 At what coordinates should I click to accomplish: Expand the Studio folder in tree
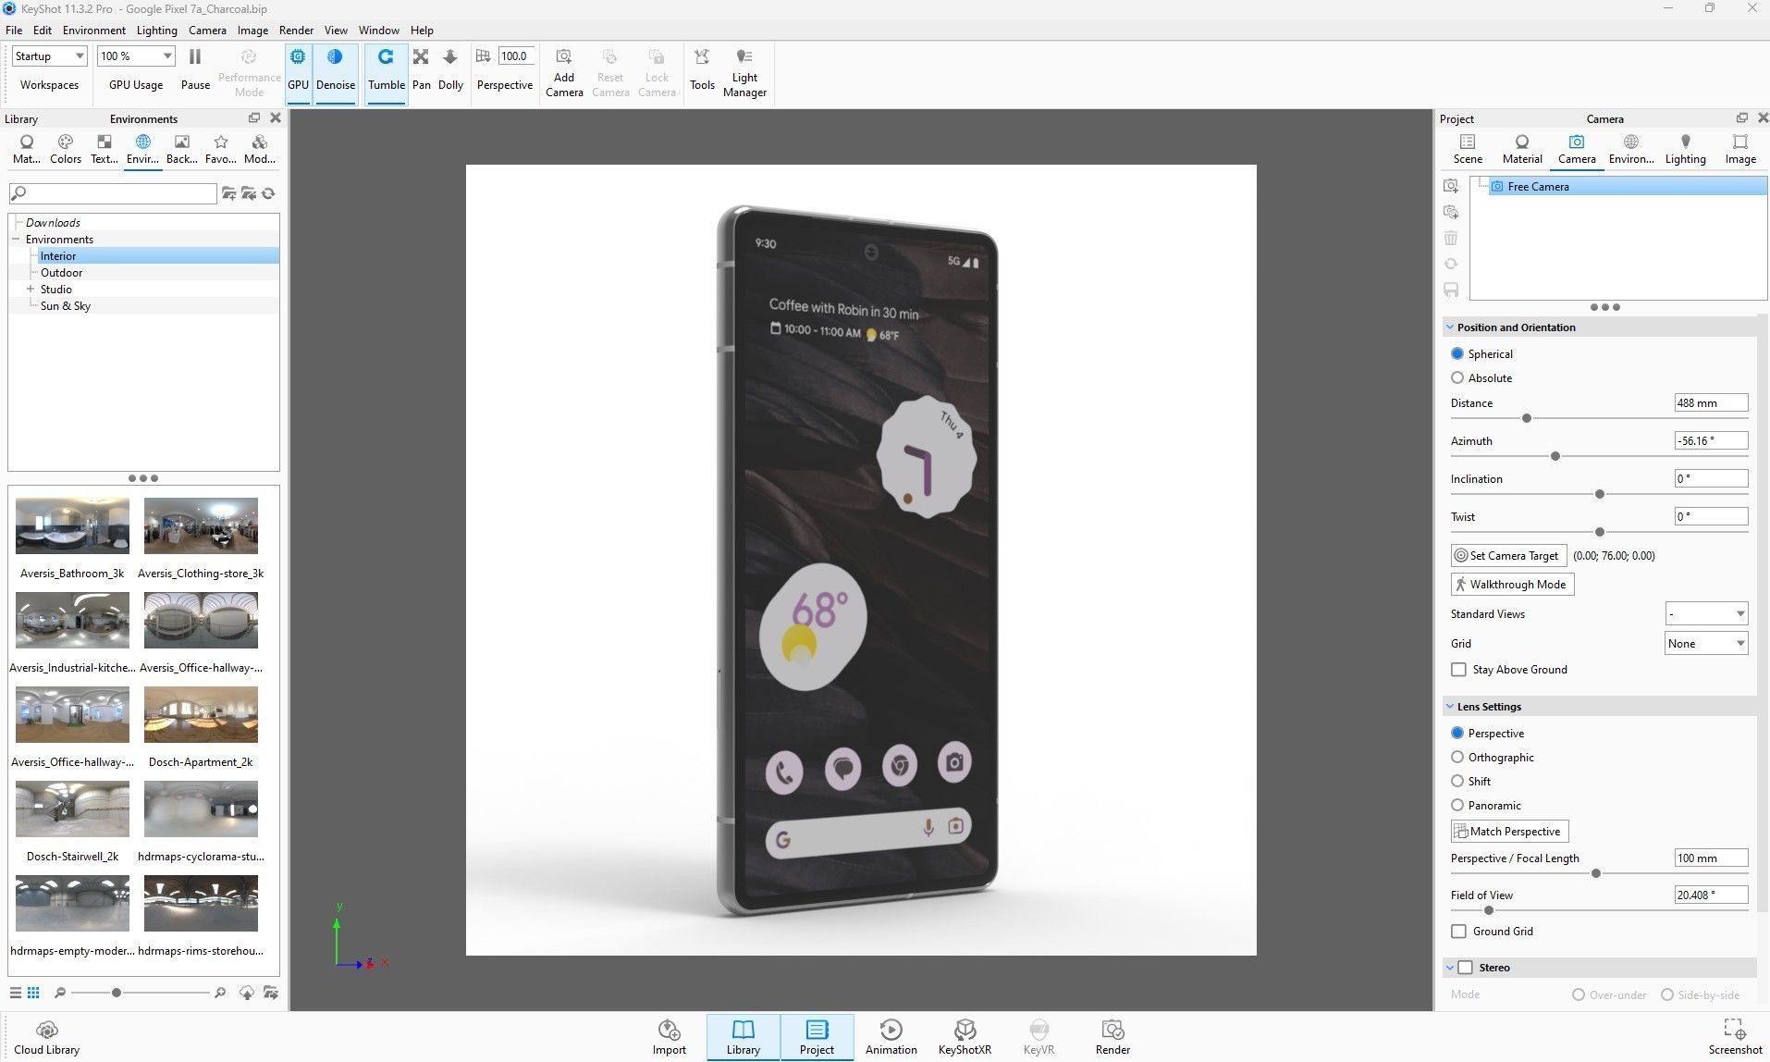pyautogui.click(x=31, y=289)
